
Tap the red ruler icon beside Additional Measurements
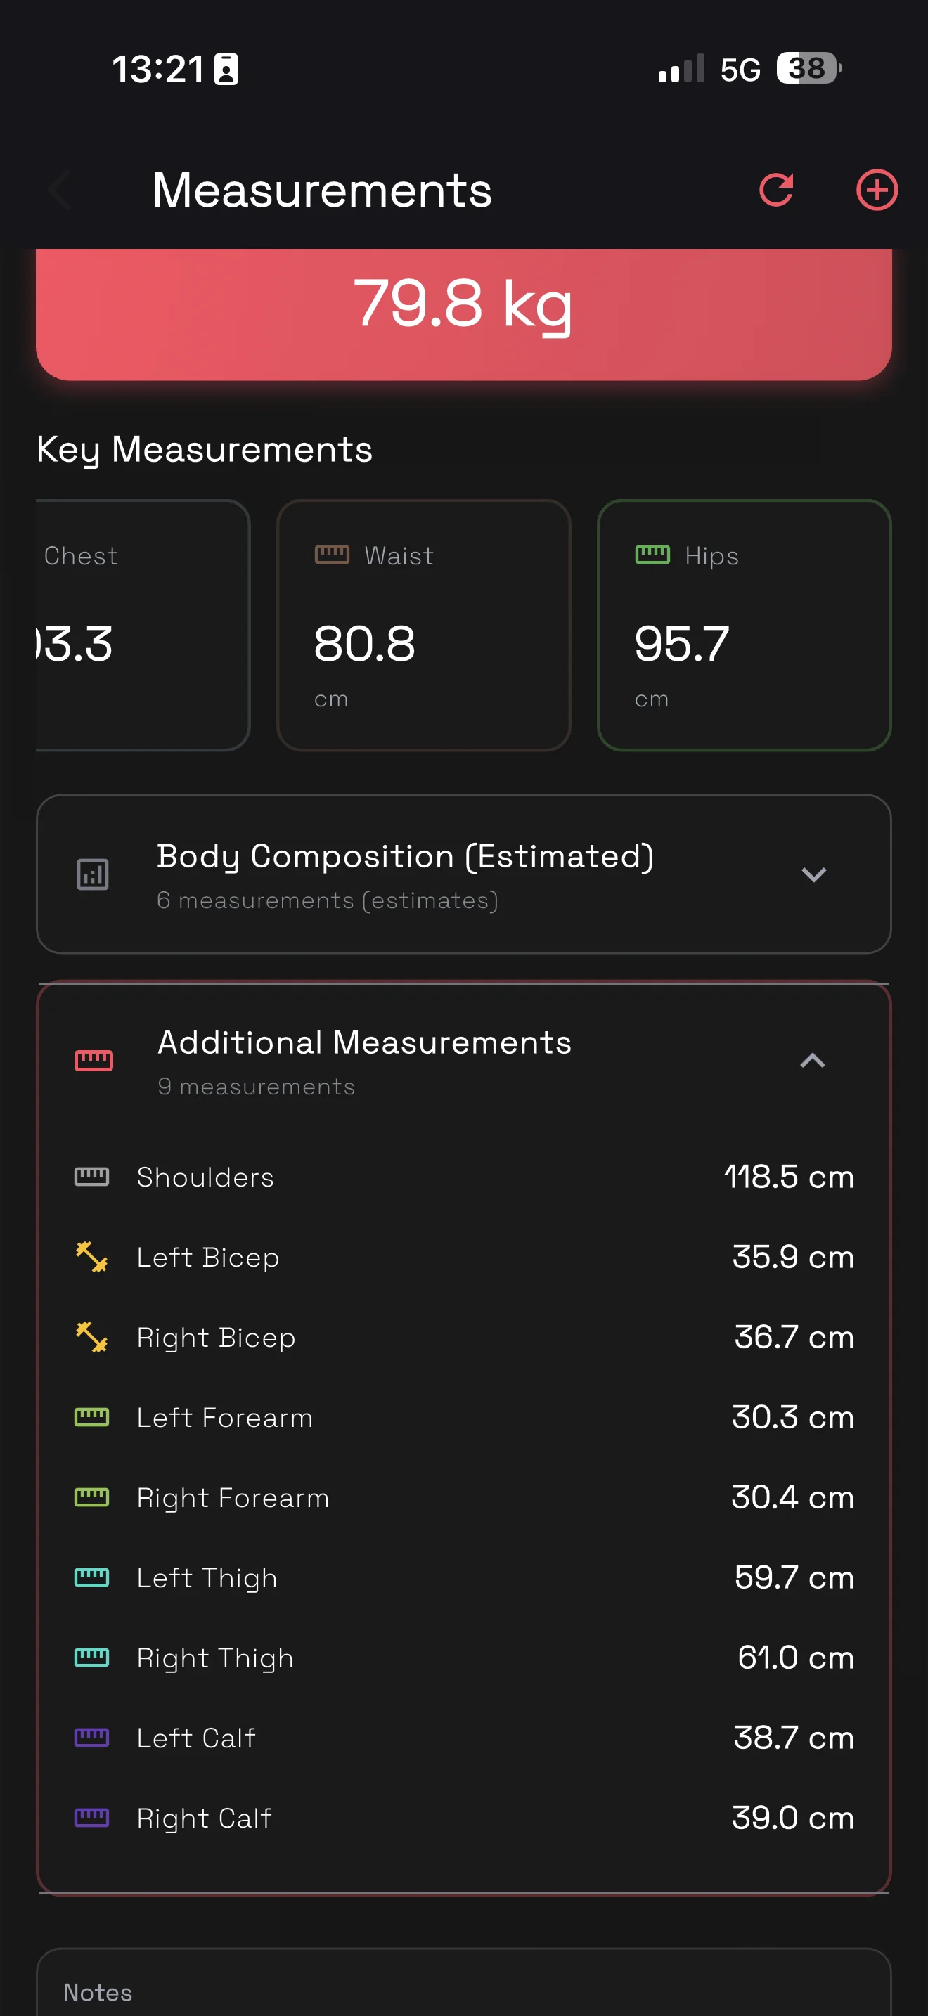tap(94, 1061)
